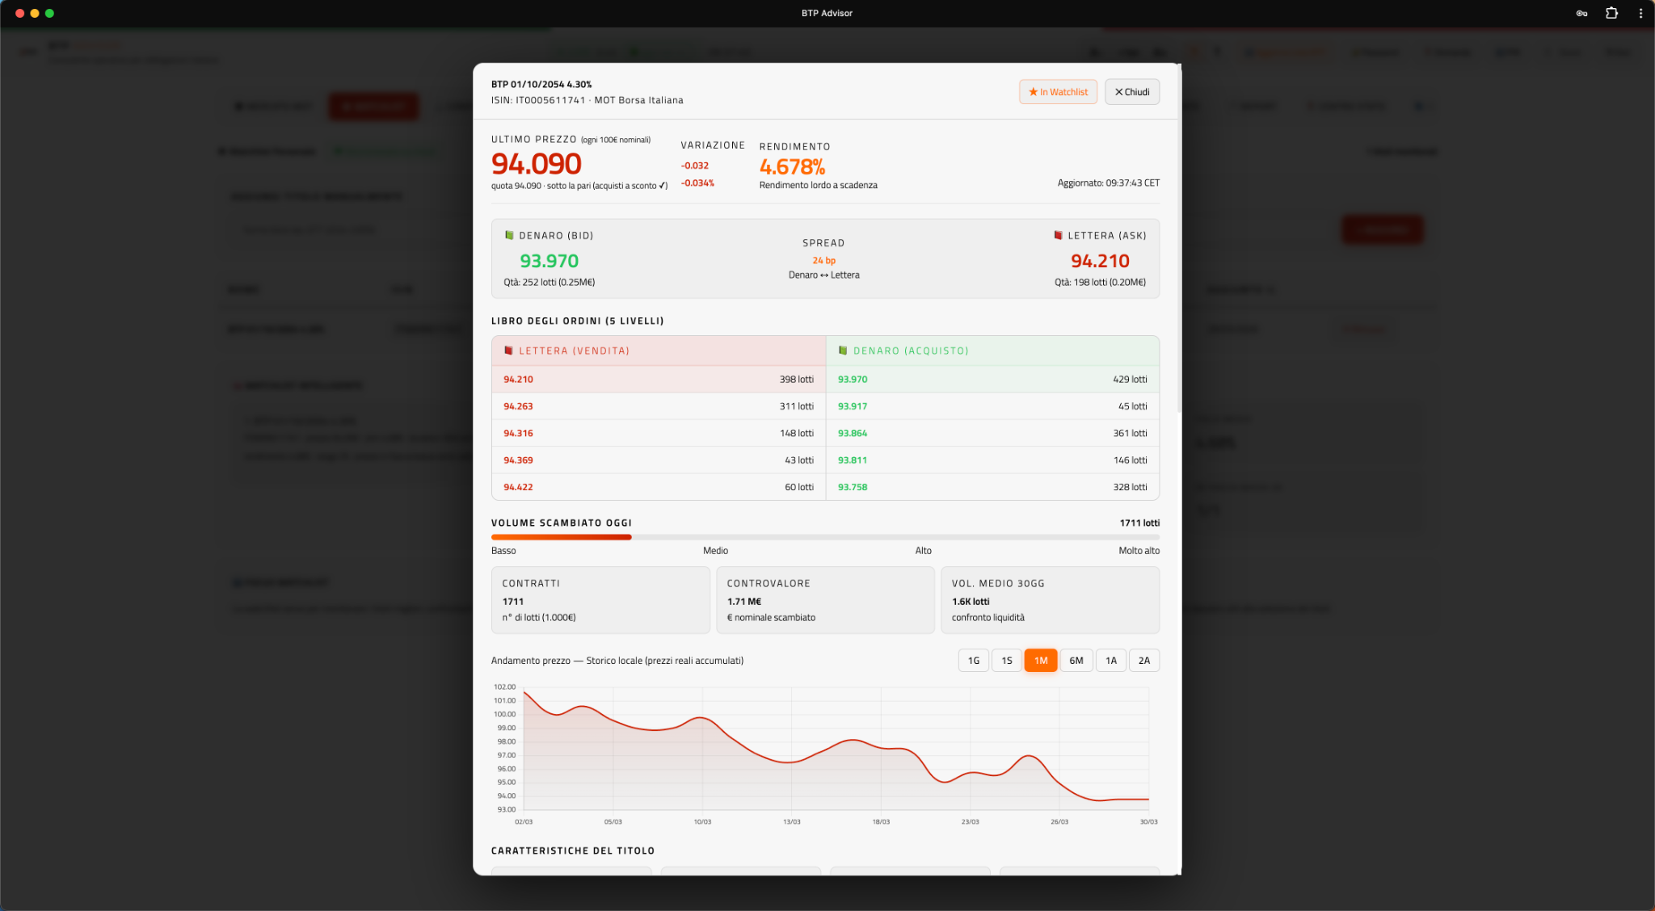
Task: Click the star icon in the Watchlist button
Action: 1033,92
